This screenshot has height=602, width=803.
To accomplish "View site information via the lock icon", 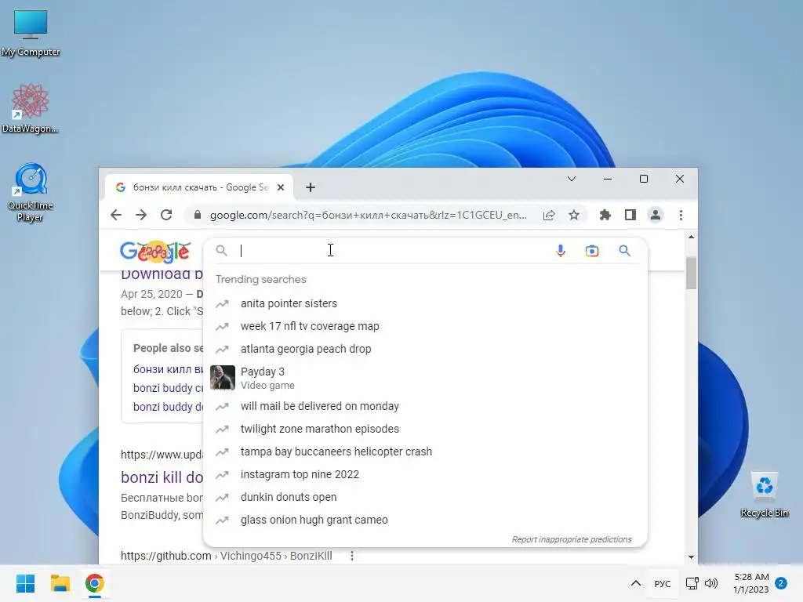I will (197, 215).
